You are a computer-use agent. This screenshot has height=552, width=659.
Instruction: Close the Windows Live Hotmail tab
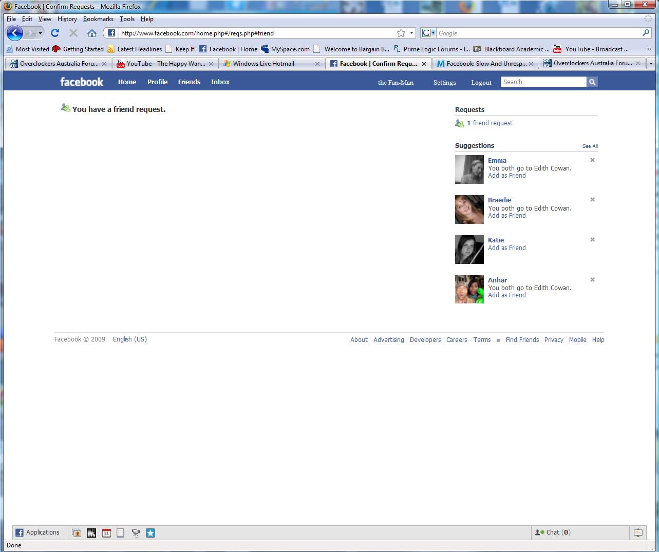(x=317, y=64)
